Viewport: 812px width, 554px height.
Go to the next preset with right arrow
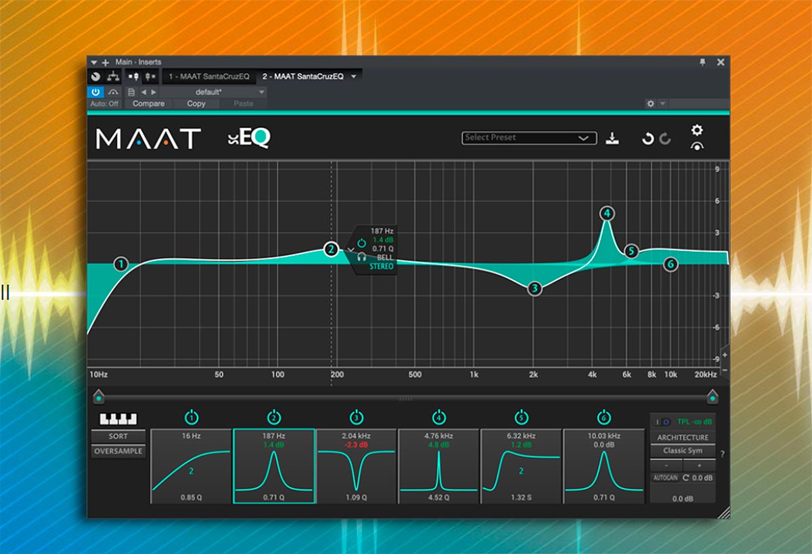tap(154, 92)
